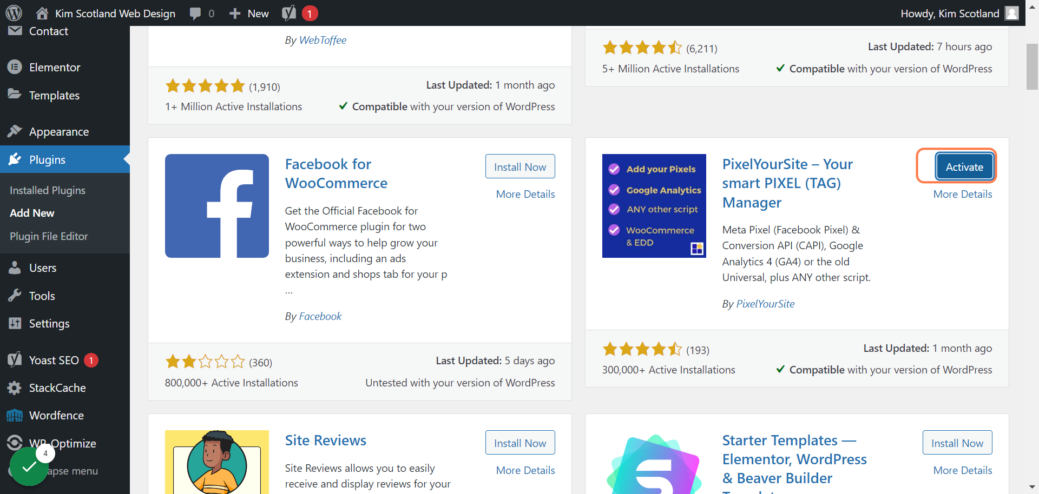Install the Facebook for WooCommerce plugin
Viewport: 1039px width, 494px height.
(520, 166)
